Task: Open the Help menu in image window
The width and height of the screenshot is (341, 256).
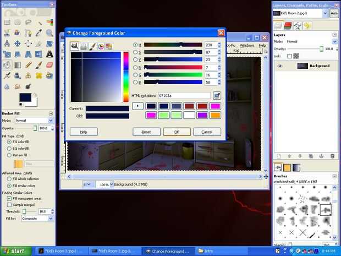Action: pos(262,45)
